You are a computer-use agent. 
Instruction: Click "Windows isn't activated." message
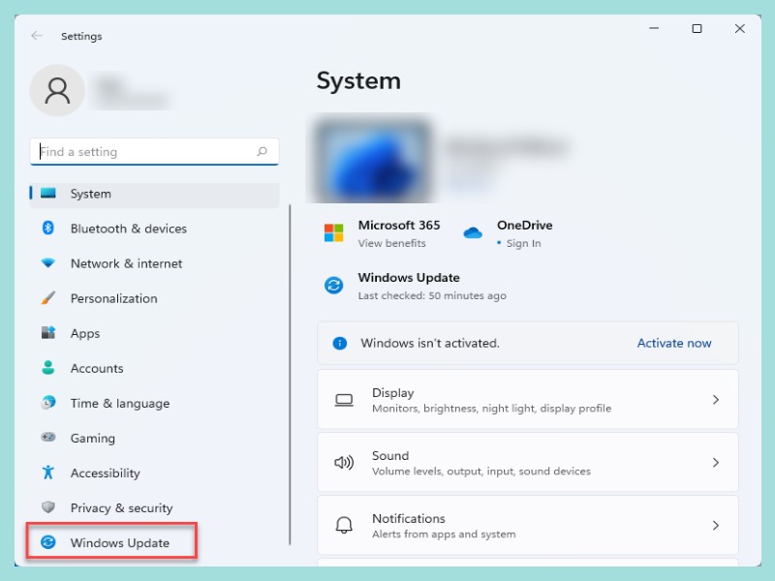point(430,343)
